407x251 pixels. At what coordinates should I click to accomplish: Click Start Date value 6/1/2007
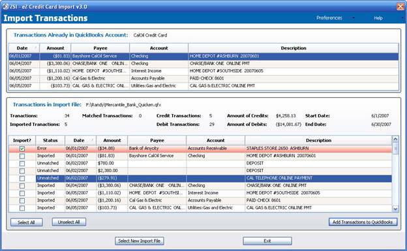pos(380,116)
